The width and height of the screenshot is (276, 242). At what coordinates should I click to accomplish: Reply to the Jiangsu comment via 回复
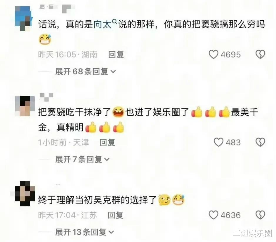[115, 215]
